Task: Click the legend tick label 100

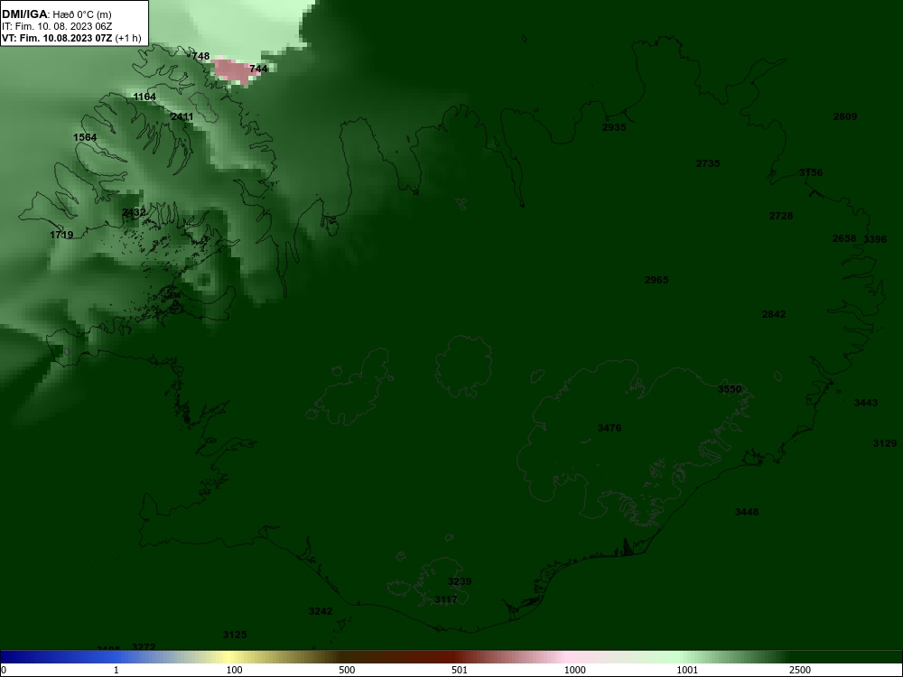Action: (234, 671)
